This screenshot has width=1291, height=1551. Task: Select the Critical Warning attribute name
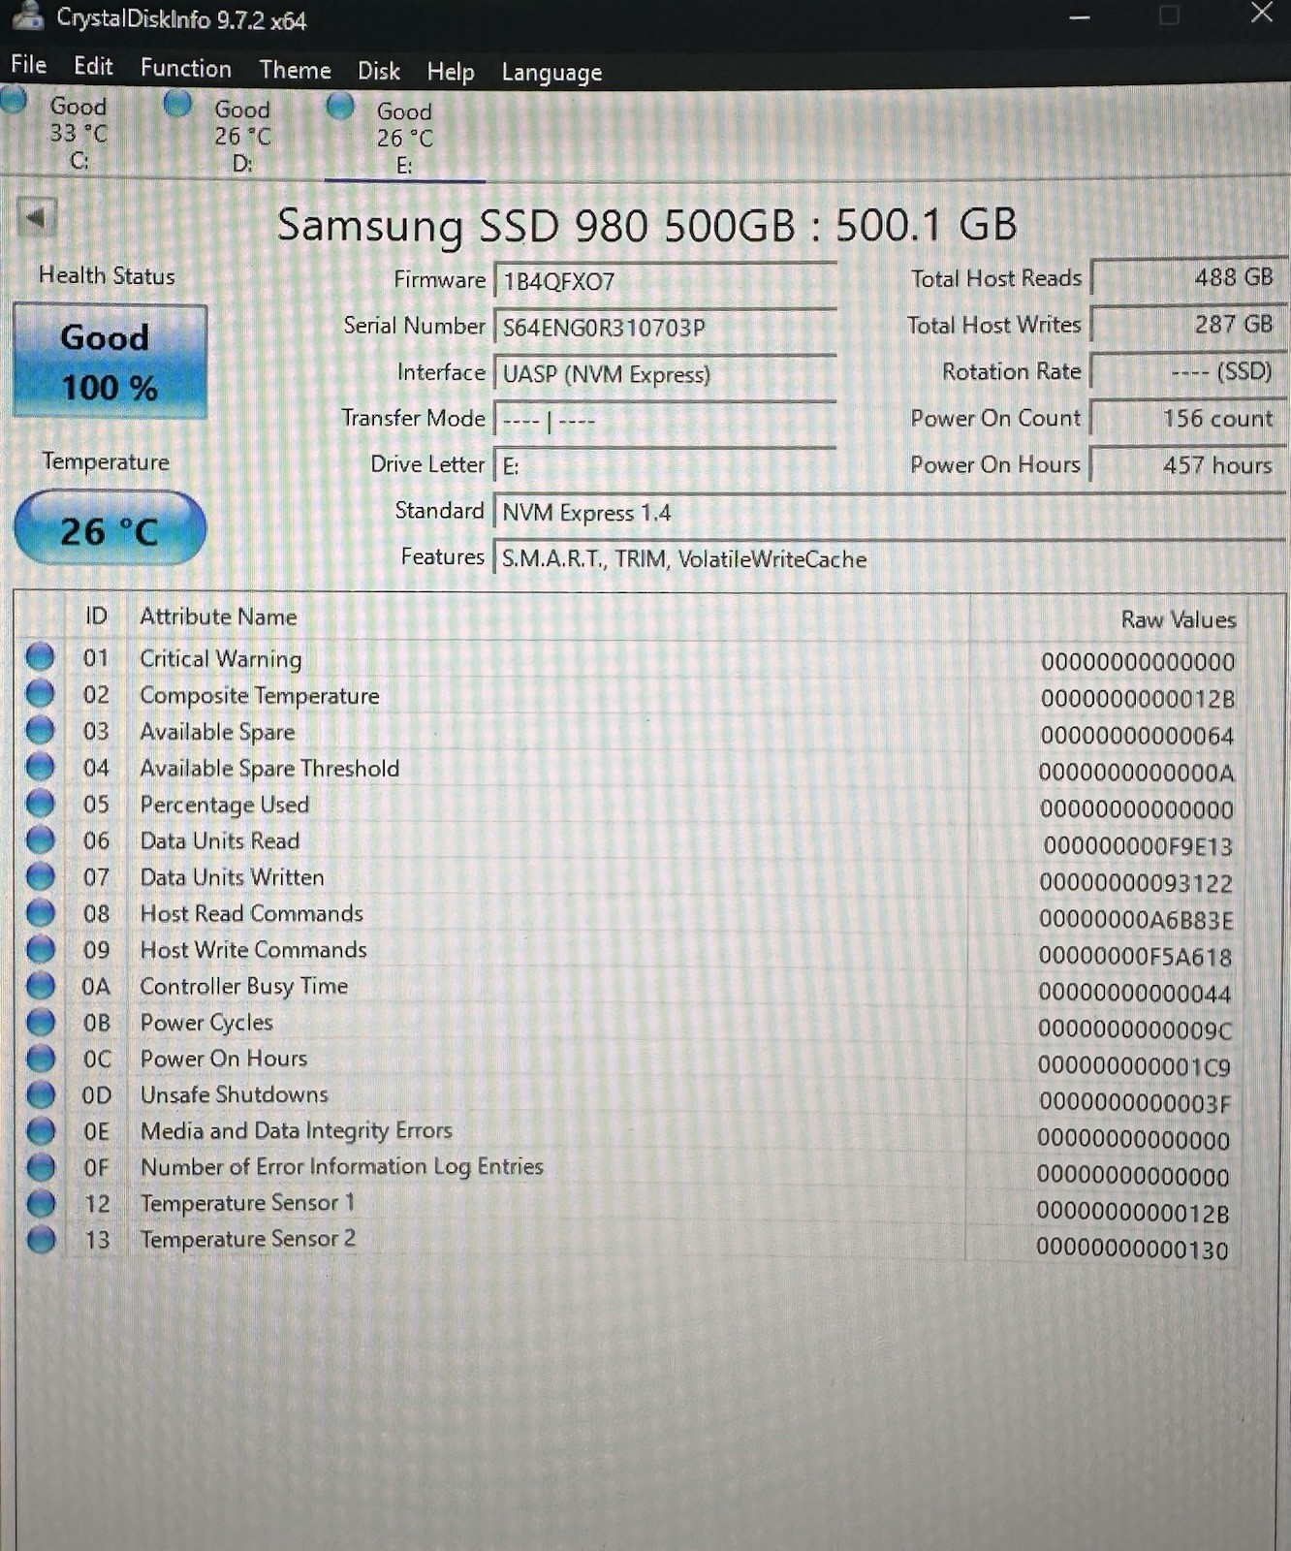coord(221,658)
